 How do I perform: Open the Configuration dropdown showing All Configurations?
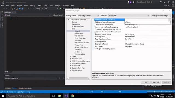click(88, 16)
